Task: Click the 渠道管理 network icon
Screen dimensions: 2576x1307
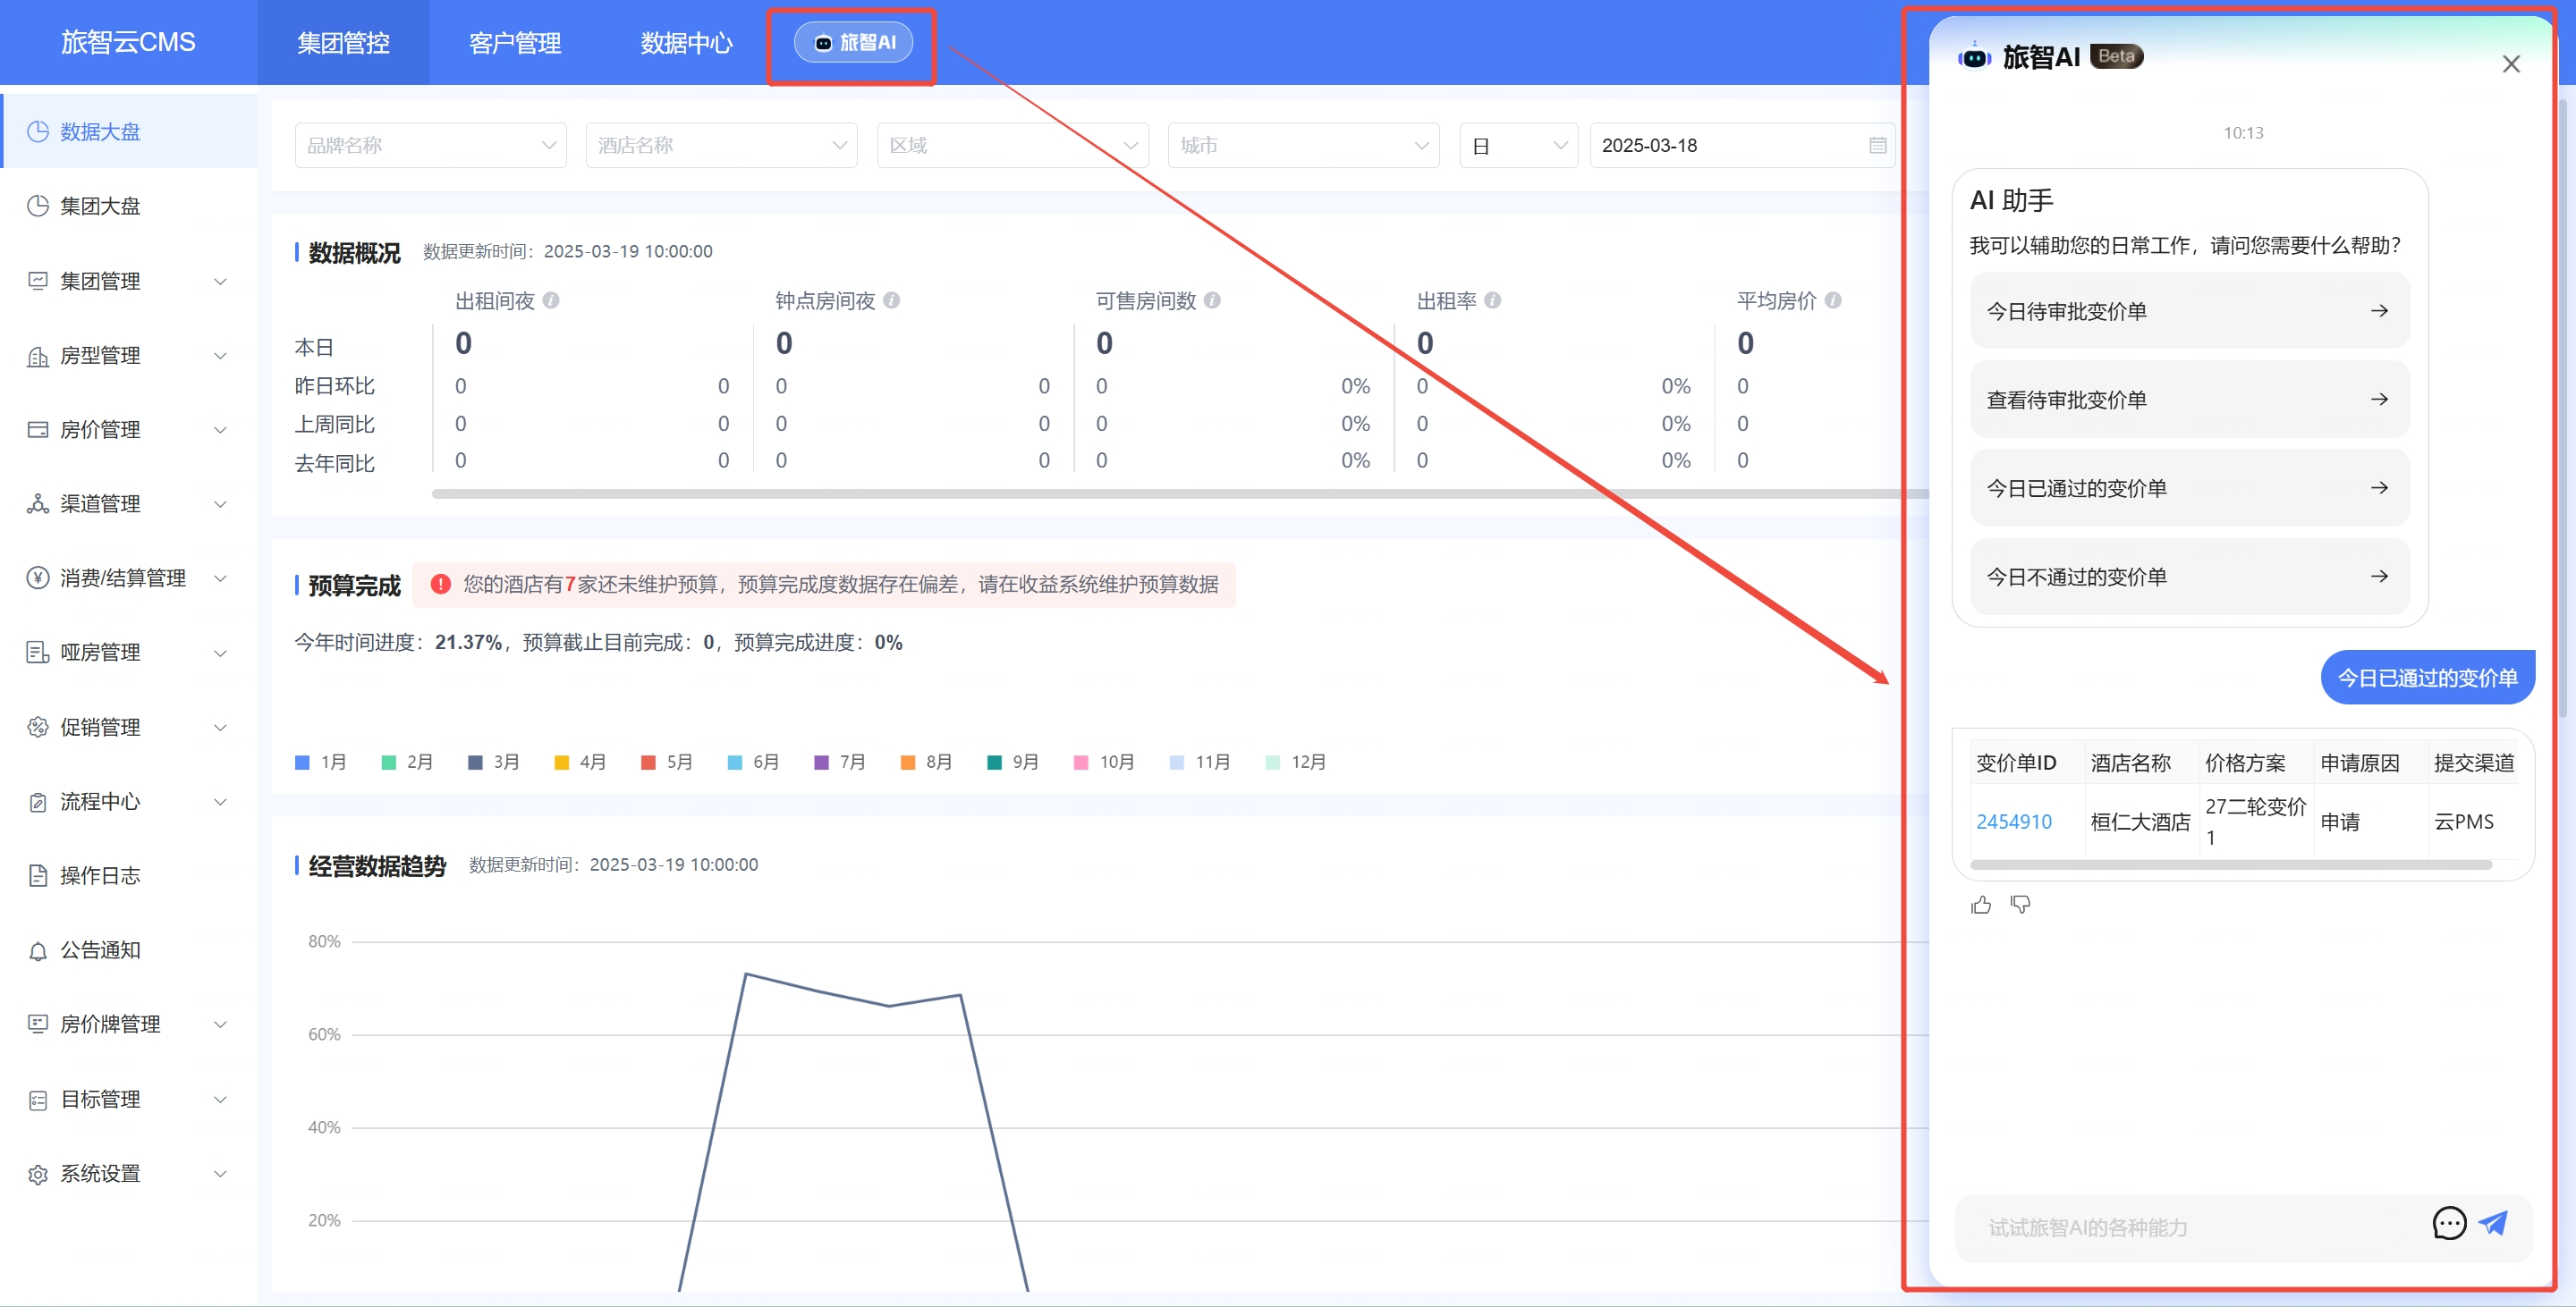Action: [x=38, y=503]
